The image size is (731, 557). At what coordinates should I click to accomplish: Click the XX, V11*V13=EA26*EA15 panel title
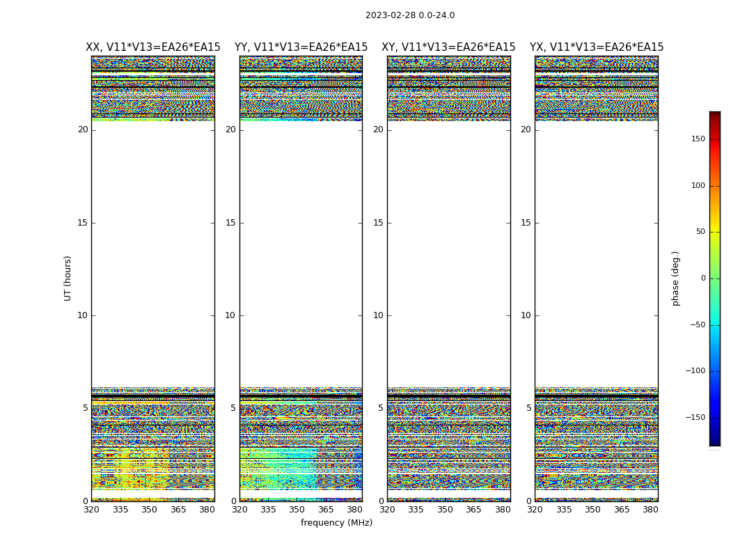point(153,47)
